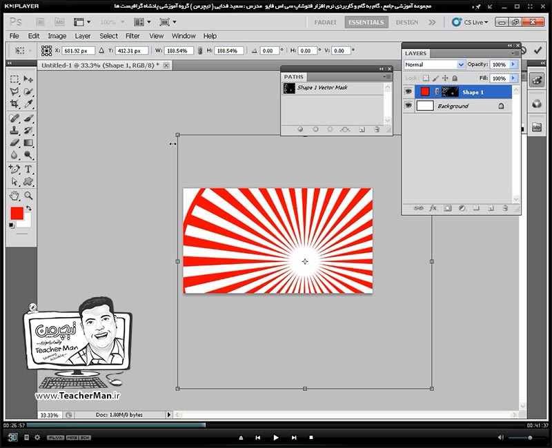Delete layer using Layers panel trash icon

point(505,208)
